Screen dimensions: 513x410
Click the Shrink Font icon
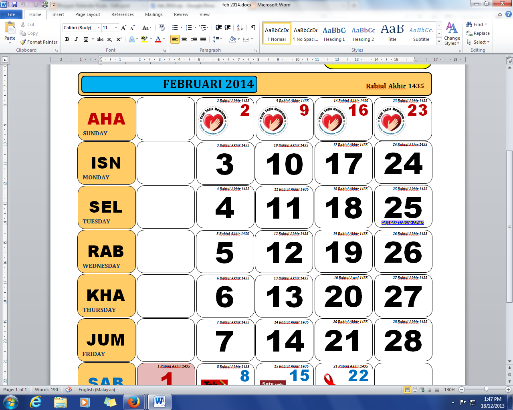(x=133, y=28)
